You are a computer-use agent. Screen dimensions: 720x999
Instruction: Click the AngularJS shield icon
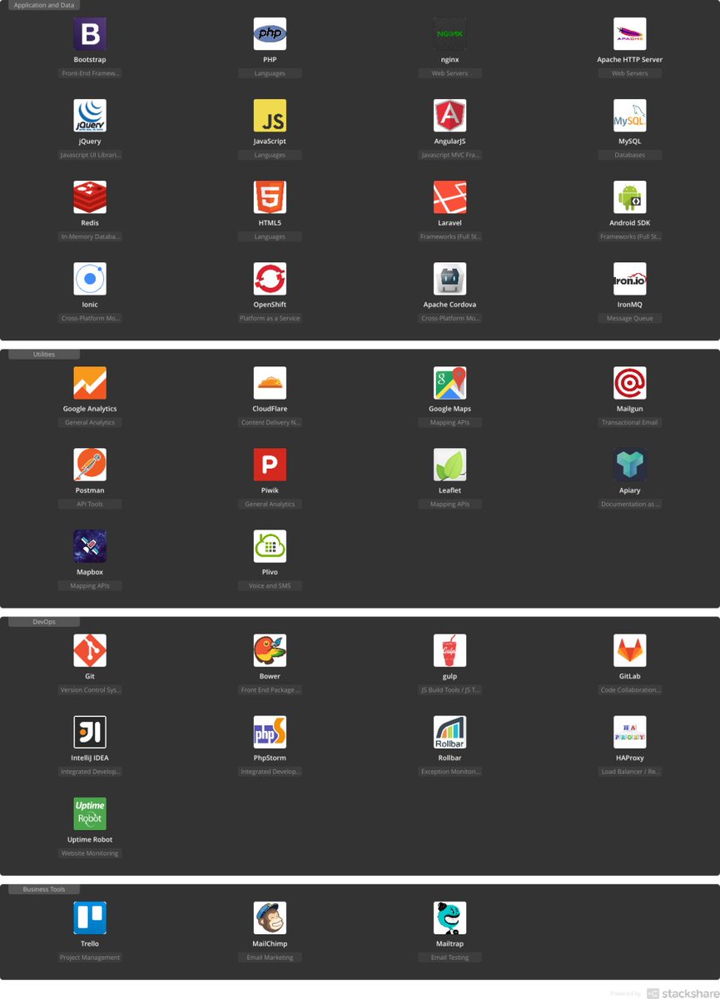click(x=450, y=116)
